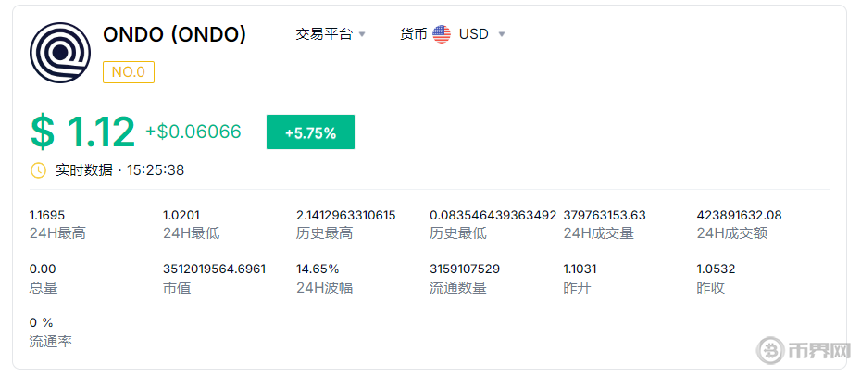Click the ONDO (ONDO) title
Screen dimensions: 861x376
click(175, 34)
